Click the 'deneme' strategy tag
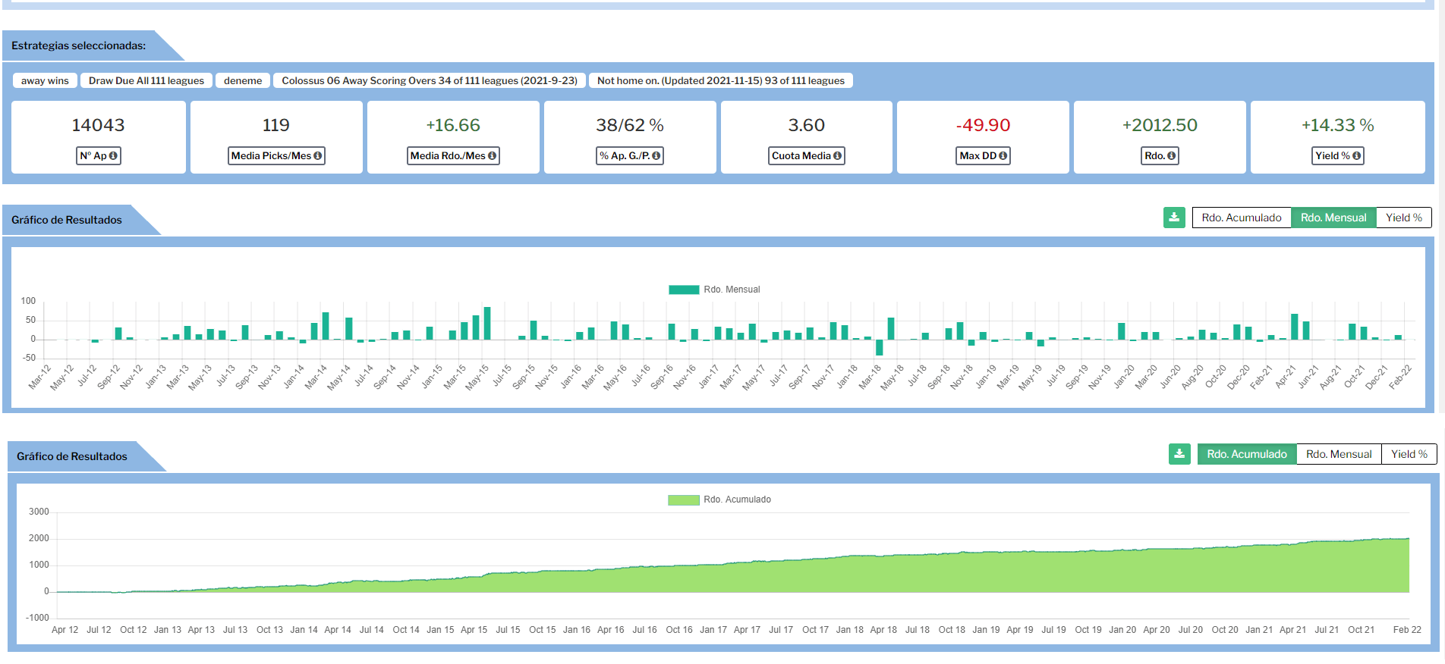The height and width of the screenshot is (664, 1445). coord(243,80)
